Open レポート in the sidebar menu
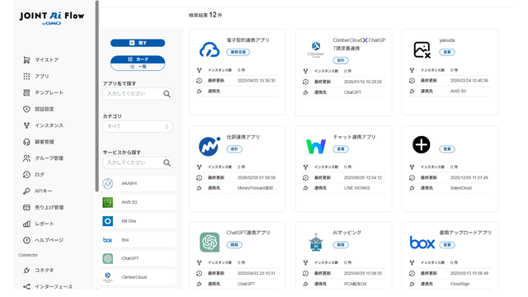 (44, 224)
